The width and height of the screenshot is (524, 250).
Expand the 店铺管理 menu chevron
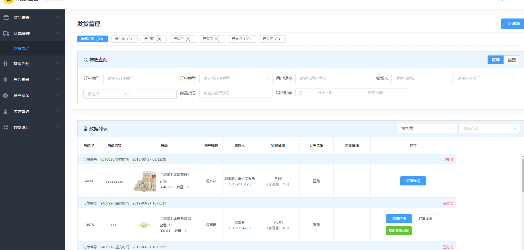[58, 111]
